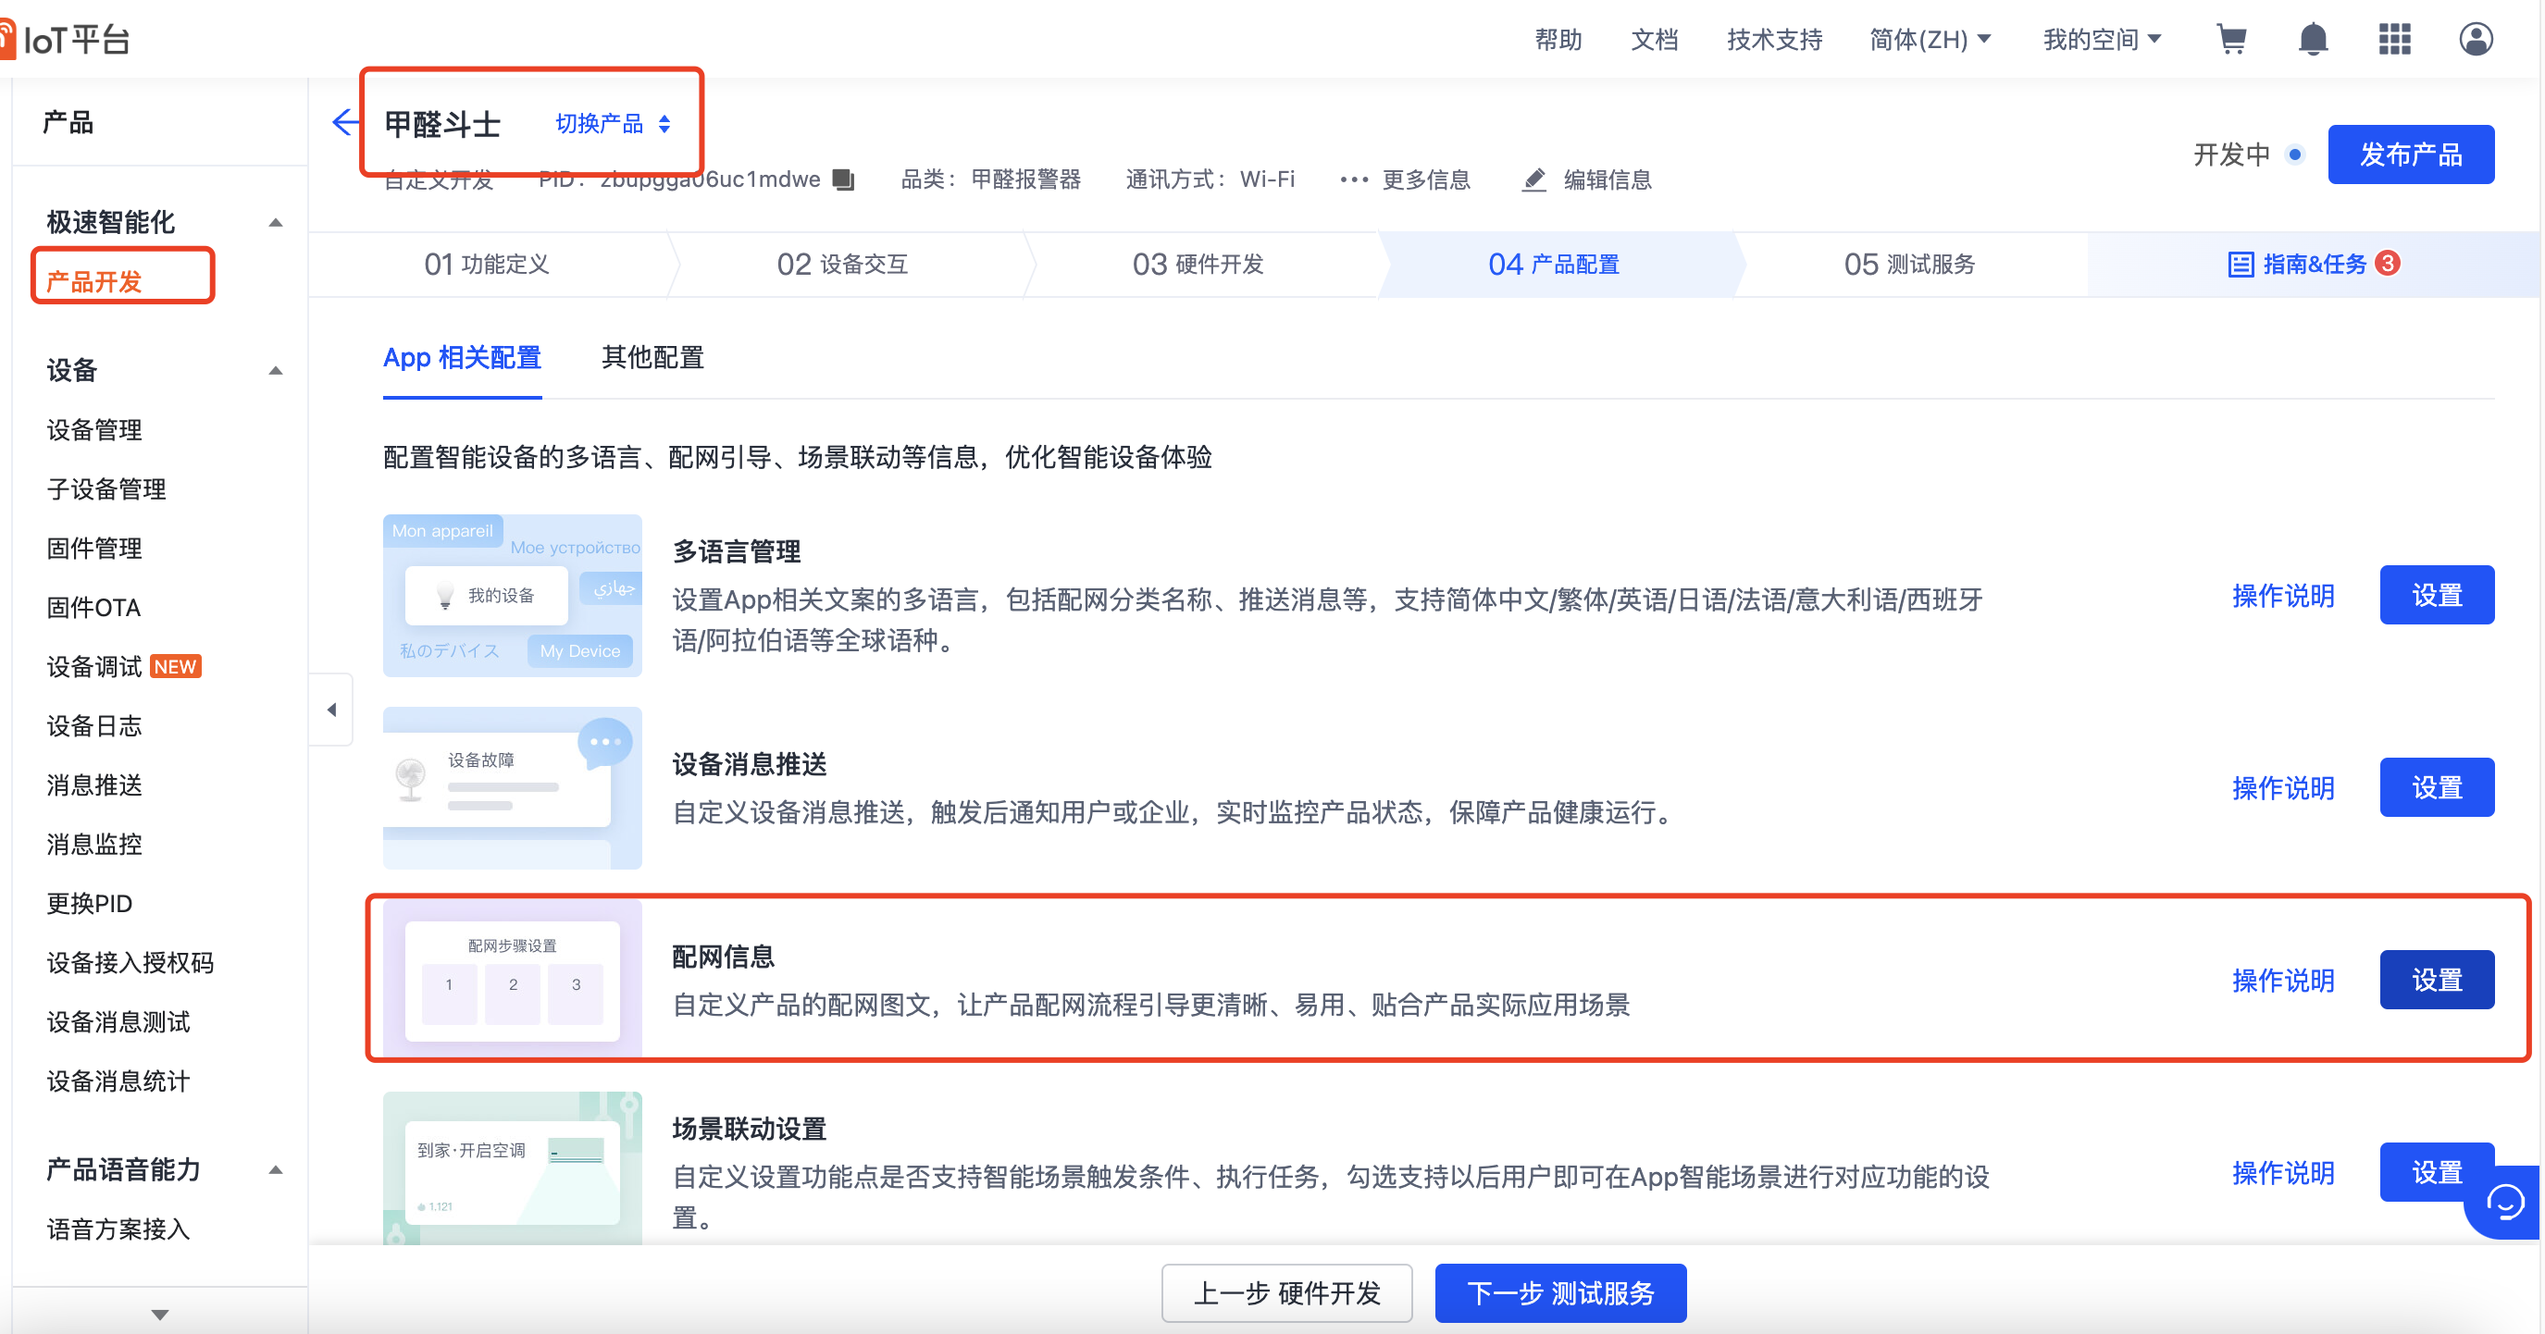Open the apps grid icon
Viewport: 2545px width, 1334px height.
[2395, 40]
